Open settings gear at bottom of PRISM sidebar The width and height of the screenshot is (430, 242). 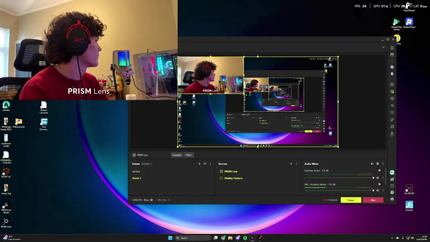392,199
